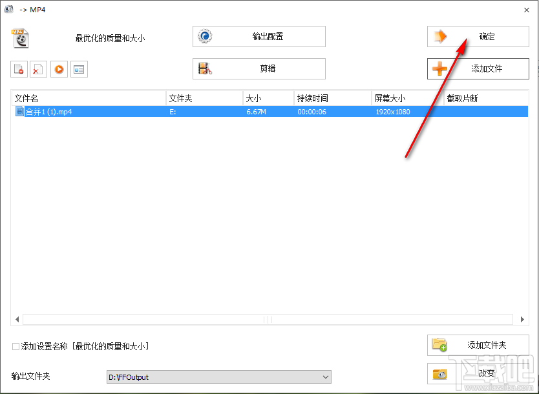Click the 剪辑 clip button

[259, 68]
